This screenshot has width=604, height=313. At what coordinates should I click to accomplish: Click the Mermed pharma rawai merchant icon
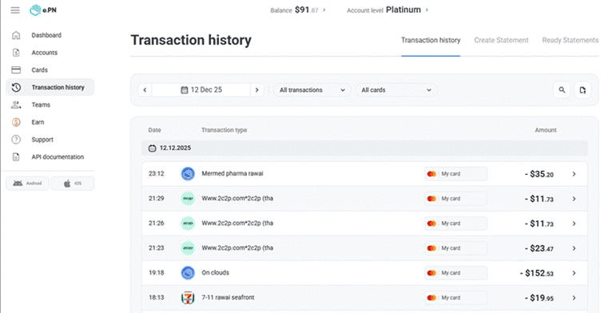coord(188,174)
